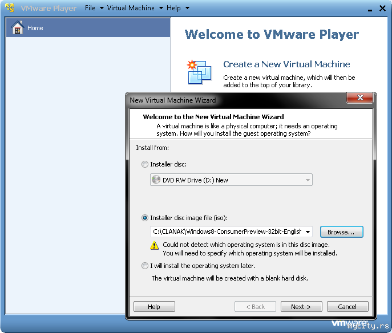Click the Cancel button in wizard

347,307
